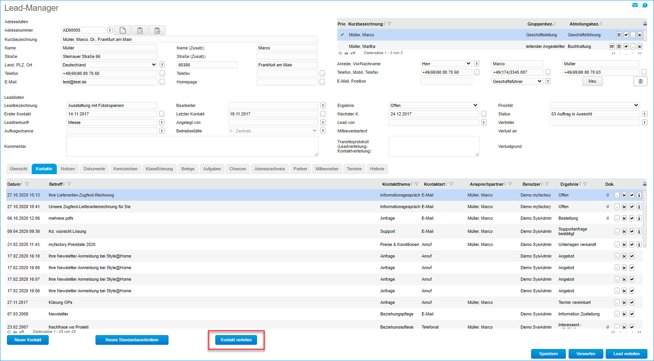This screenshot has height=361, width=654.
Task: Click the ellipsis button next to Telefon field
Action: tap(162, 73)
